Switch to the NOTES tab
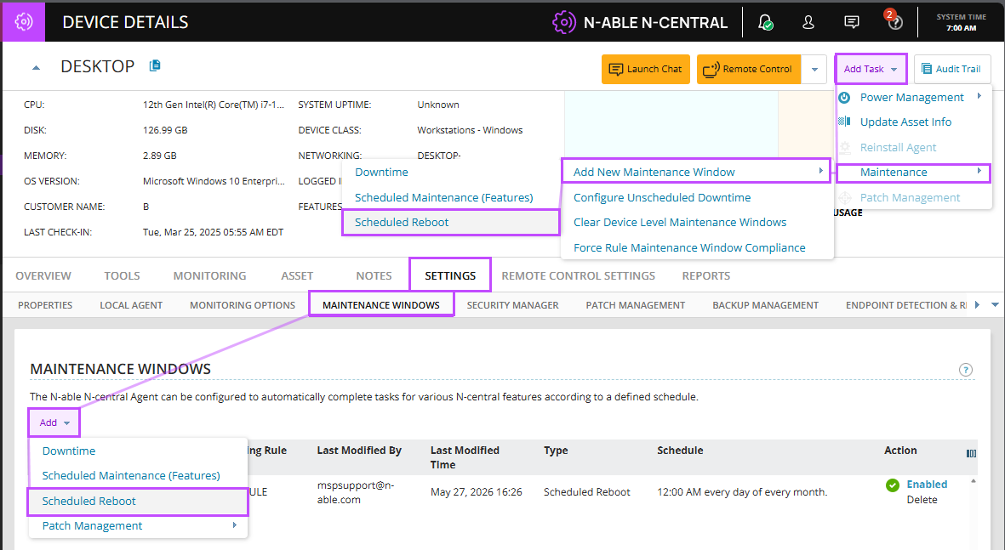The width and height of the screenshot is (1005, 550). (x=374, y=276)
